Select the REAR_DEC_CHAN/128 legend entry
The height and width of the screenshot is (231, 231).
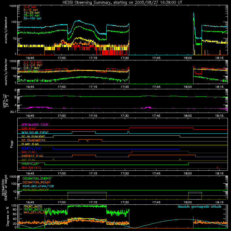(38, 186)
